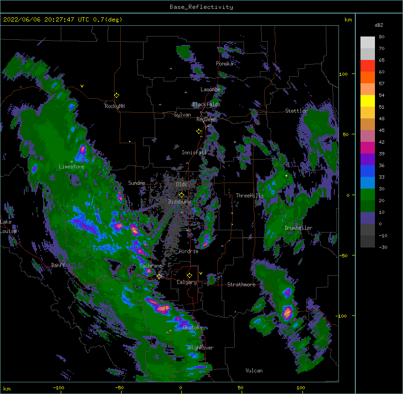Click the HighRiver town label
The width and height of the screenshot is (403, 394).
click(201, 348)
